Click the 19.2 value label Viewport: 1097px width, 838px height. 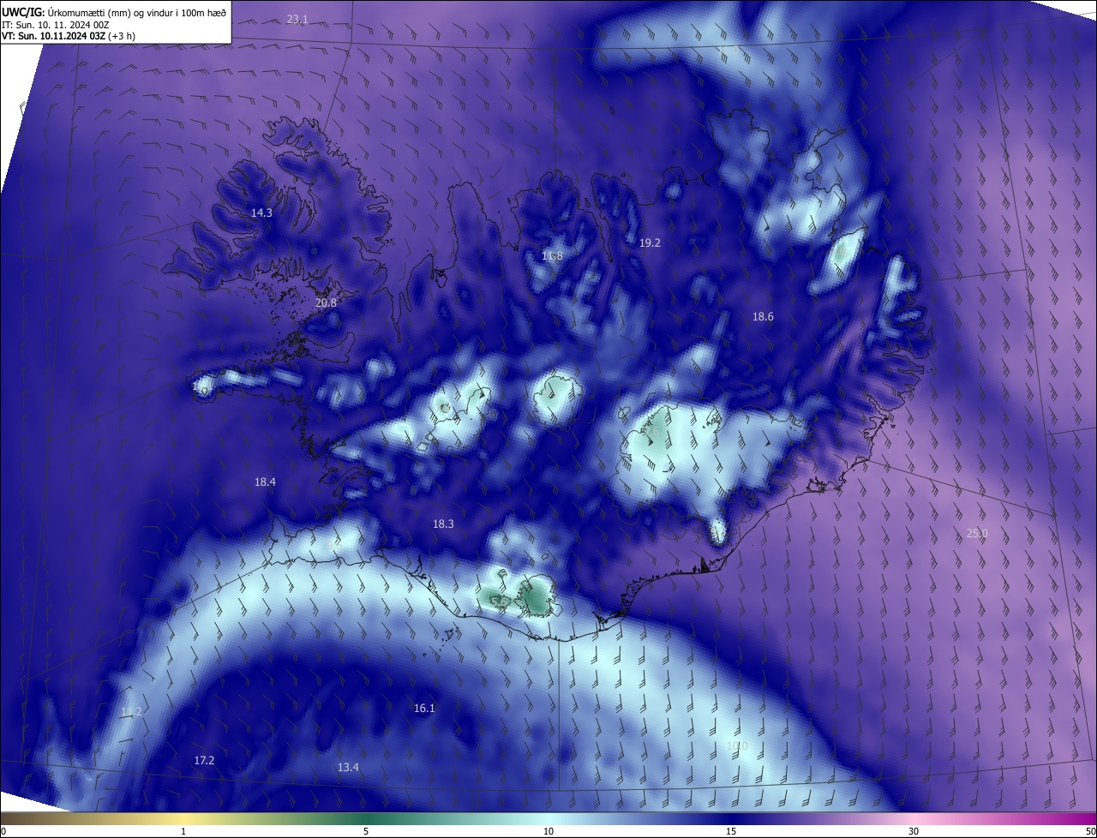pos(650,242)
